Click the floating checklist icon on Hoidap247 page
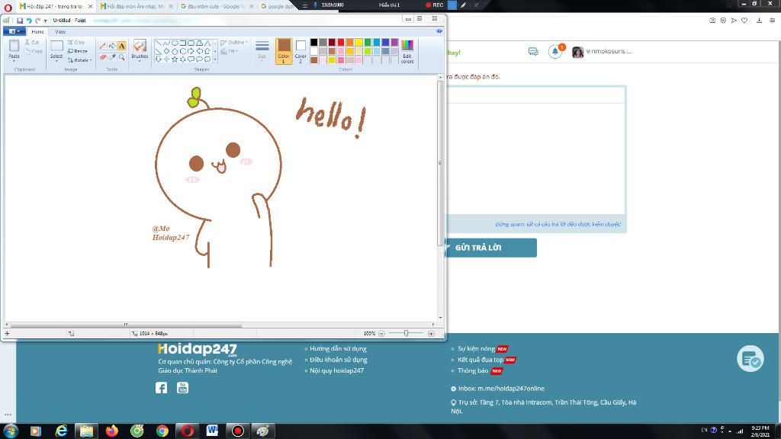Screen dimensions: 781x439 coord(750,358)
